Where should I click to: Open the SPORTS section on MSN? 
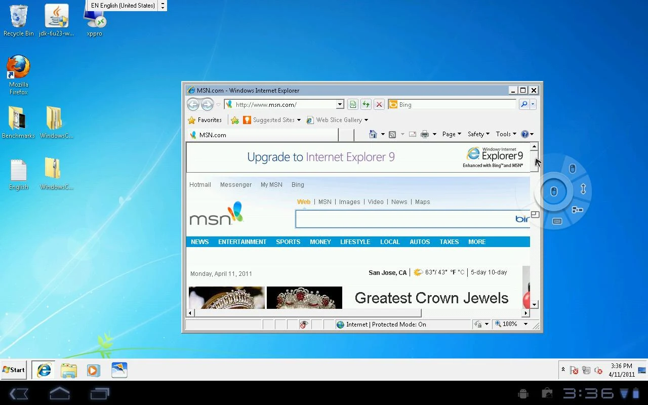point(288,242)
